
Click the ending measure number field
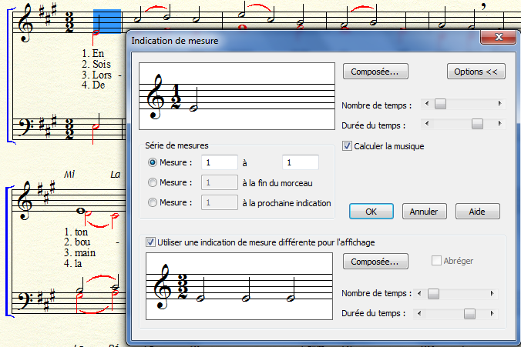point(300,162)
